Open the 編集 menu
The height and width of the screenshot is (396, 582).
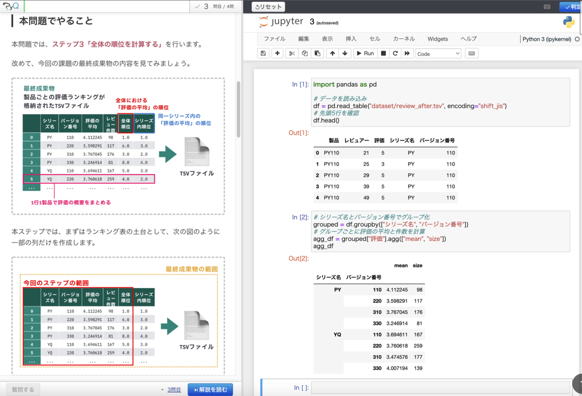[304, 39]
